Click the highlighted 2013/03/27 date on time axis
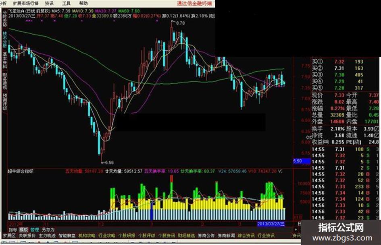This screenshot has height=245, width=381. (271, 224)
